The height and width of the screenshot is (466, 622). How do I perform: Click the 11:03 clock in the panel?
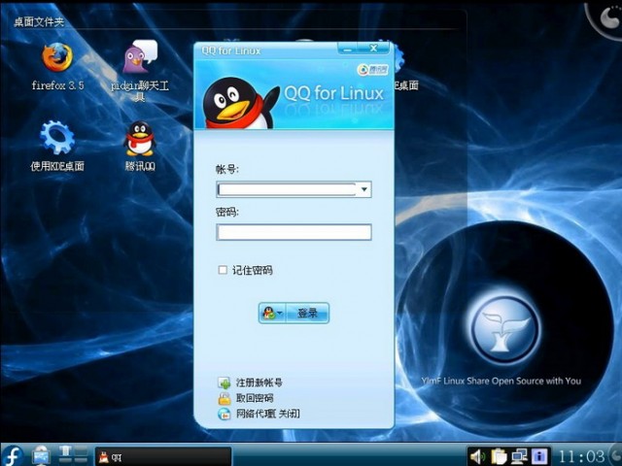[581, 456]
